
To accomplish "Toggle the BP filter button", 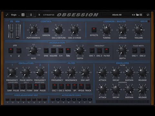I will [75, 86].
